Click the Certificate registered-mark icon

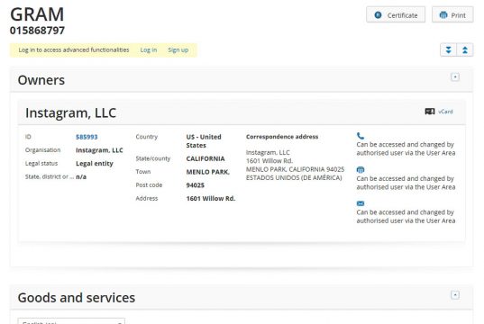(378, 15)
